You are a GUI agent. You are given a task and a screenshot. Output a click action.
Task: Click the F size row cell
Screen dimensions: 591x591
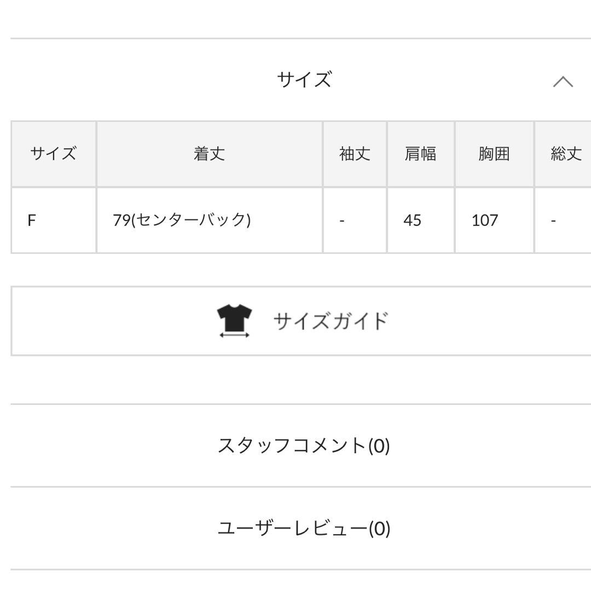(x=54, y=220)
